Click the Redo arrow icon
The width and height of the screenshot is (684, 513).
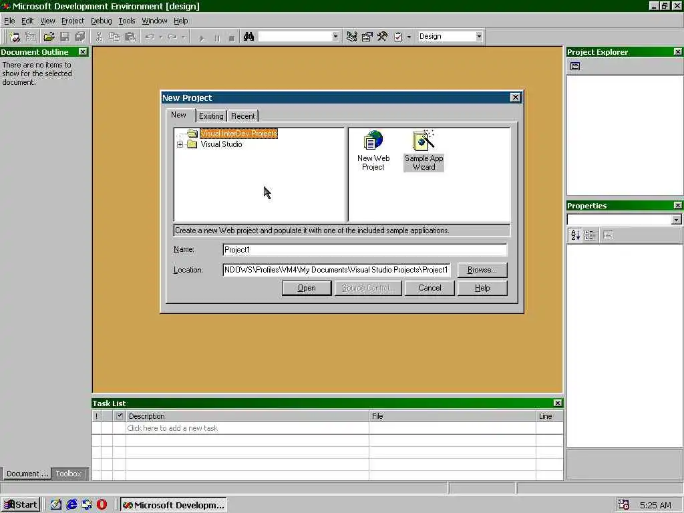tap(172, 37)
